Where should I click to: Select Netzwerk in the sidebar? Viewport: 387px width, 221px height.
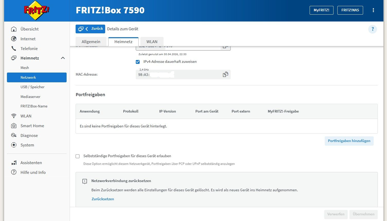tap(37, 77)
